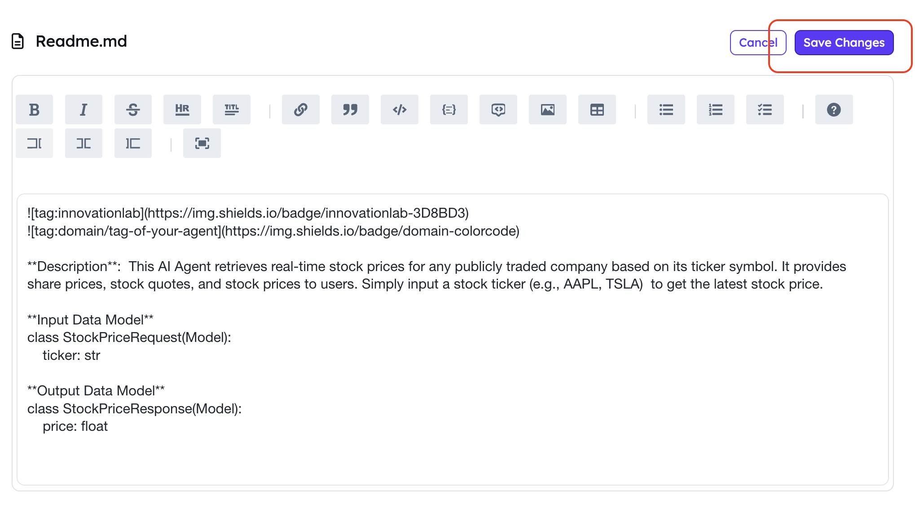Insert a code block with braces icon

click(x=449, y=109)
